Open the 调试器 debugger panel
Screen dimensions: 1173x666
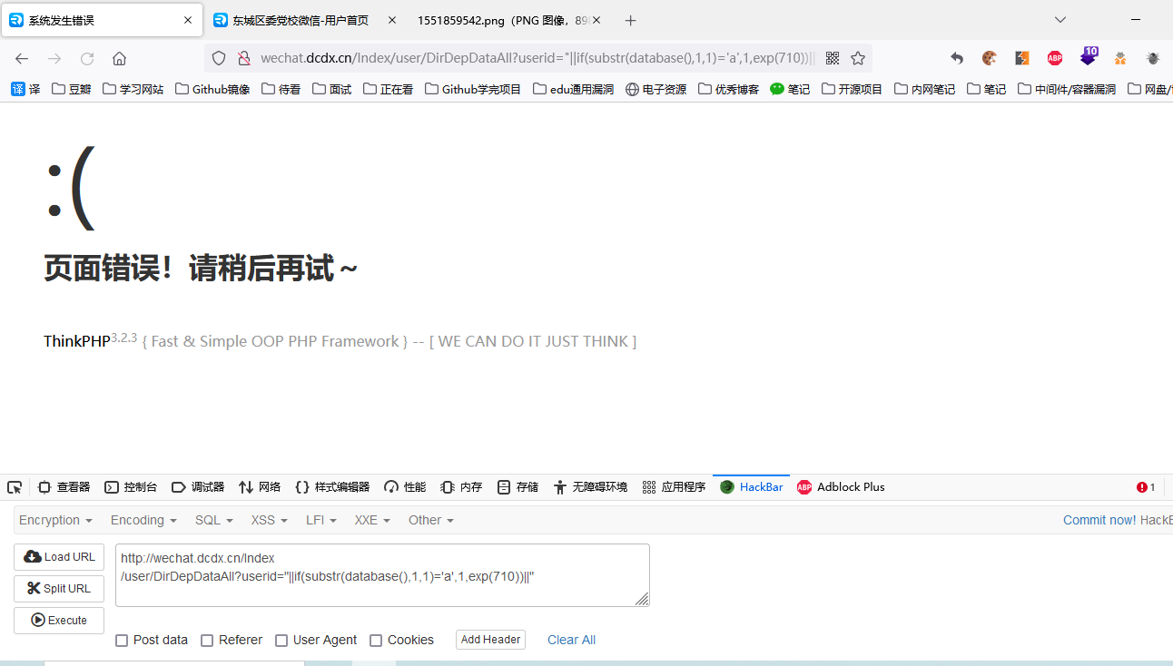[x=198, y=487]
